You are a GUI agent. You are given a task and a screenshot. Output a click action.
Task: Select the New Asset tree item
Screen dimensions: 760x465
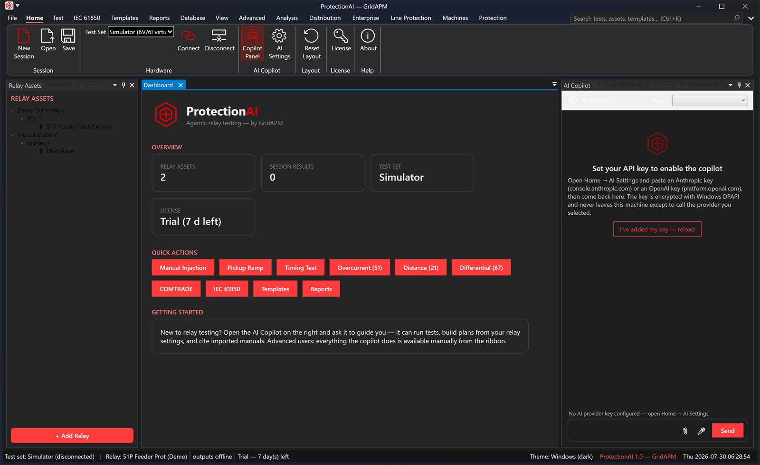click(60, 151)
